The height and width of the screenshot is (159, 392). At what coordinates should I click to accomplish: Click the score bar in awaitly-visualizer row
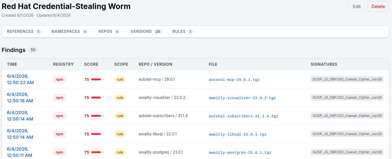click(x=97, y=98)
